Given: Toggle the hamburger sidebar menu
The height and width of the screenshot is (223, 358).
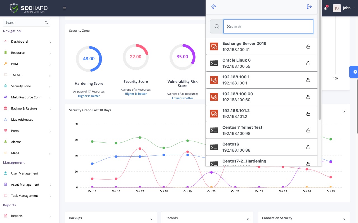Looking at the screenshot, I should [x=64, y=8].
